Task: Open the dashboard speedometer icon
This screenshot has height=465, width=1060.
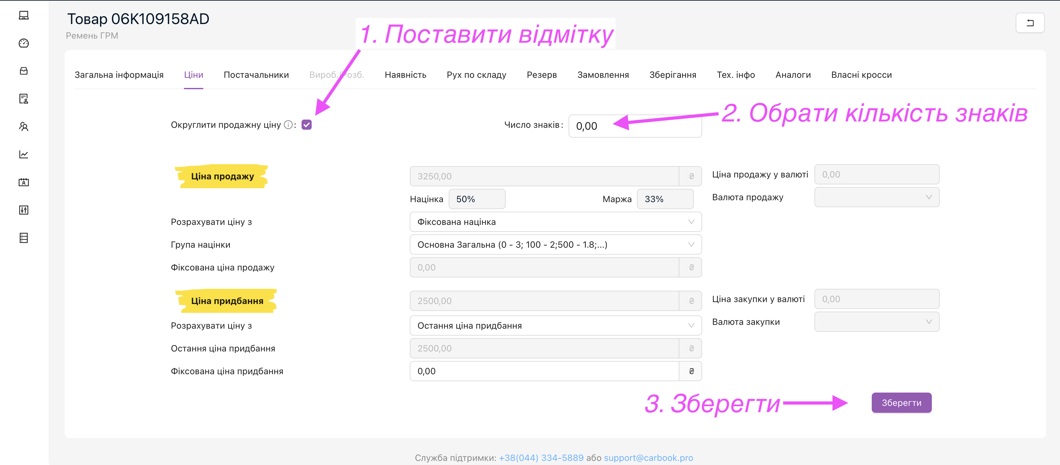Action: [x=23, y=43]
